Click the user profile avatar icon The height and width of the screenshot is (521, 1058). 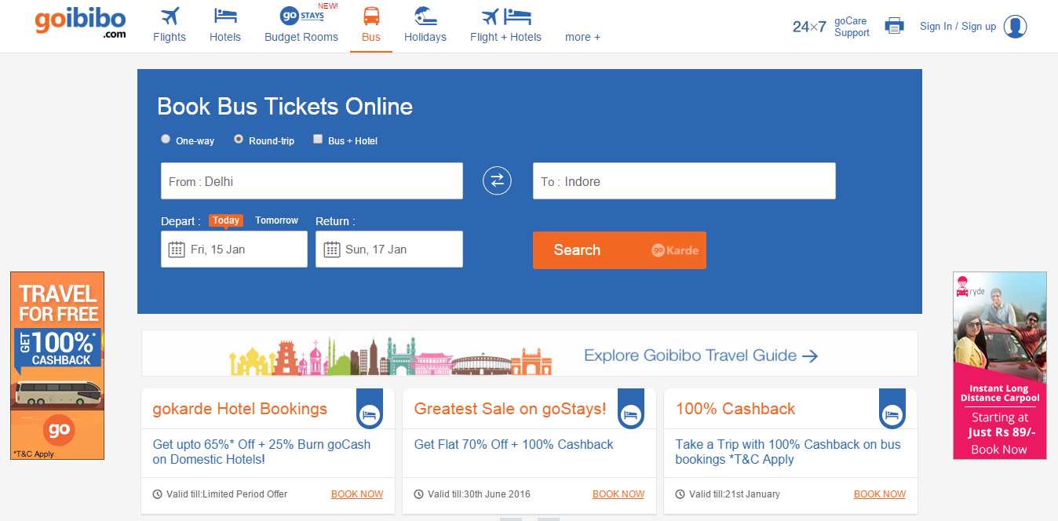[1015, 26]
